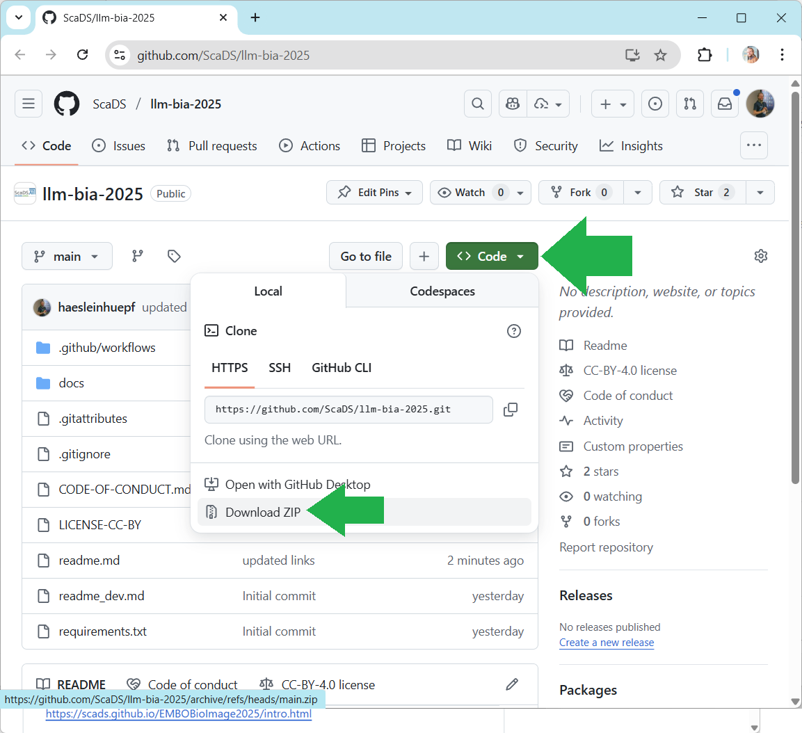Open the tags icon next to branches
Screen dimensions: 802x733
174,256
